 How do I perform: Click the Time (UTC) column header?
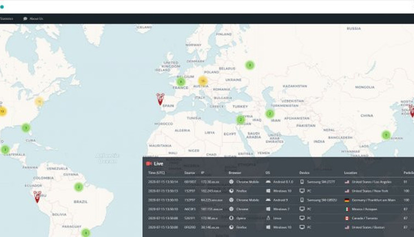156,173
